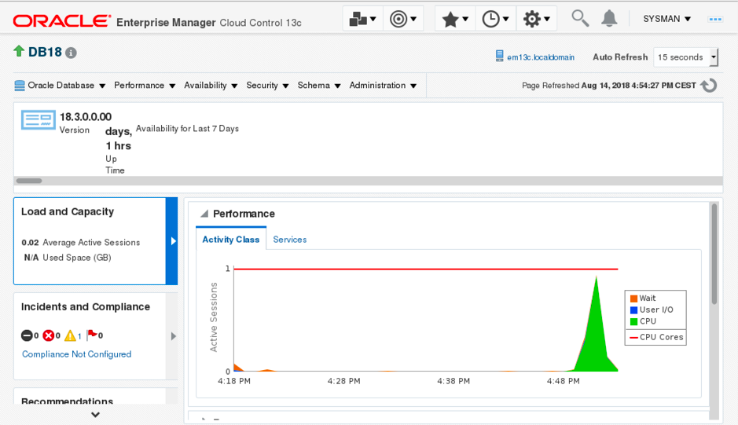Click Availability for Last 7 Days text
Viewport: 738px width, 425px height.
pos(187,129)
